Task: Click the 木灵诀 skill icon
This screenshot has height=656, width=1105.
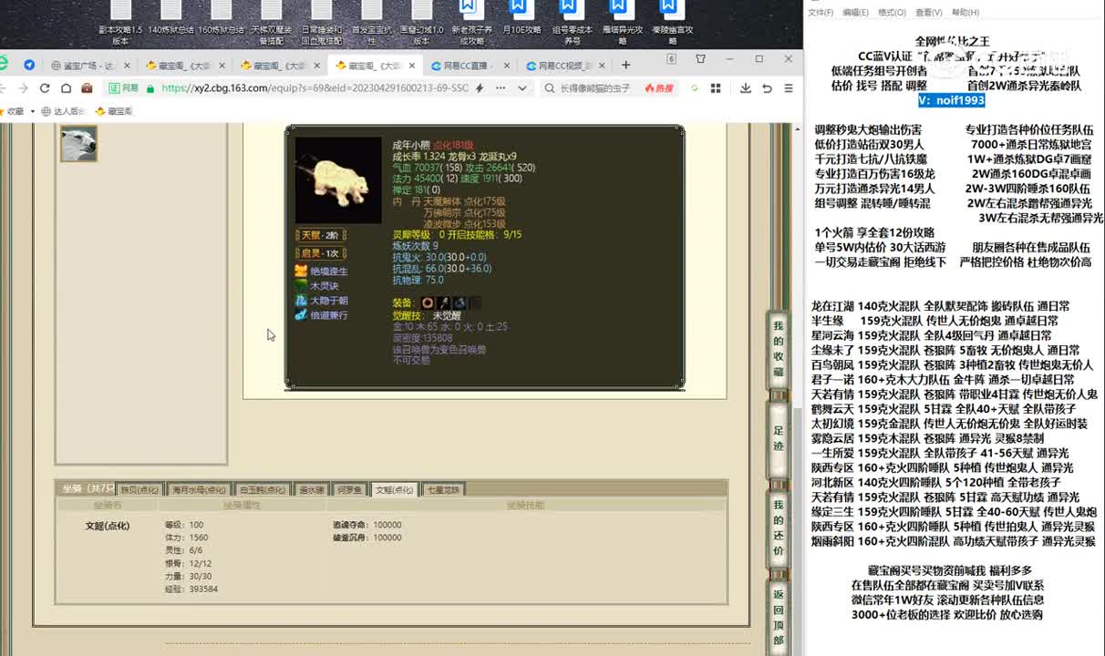Action: pyautogui.click(x=301, y=286)
